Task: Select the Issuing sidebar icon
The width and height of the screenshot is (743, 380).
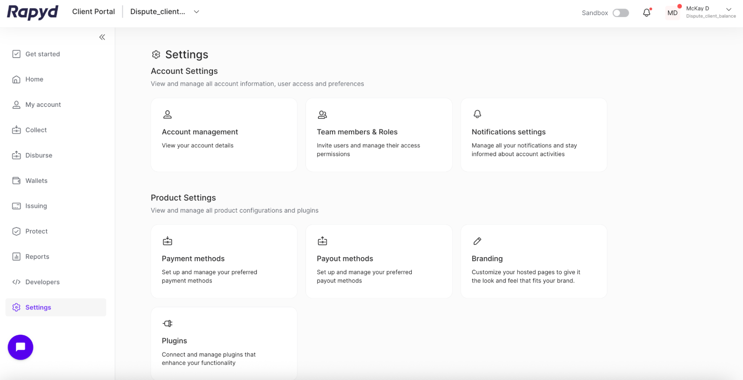Action: point(16,206)
